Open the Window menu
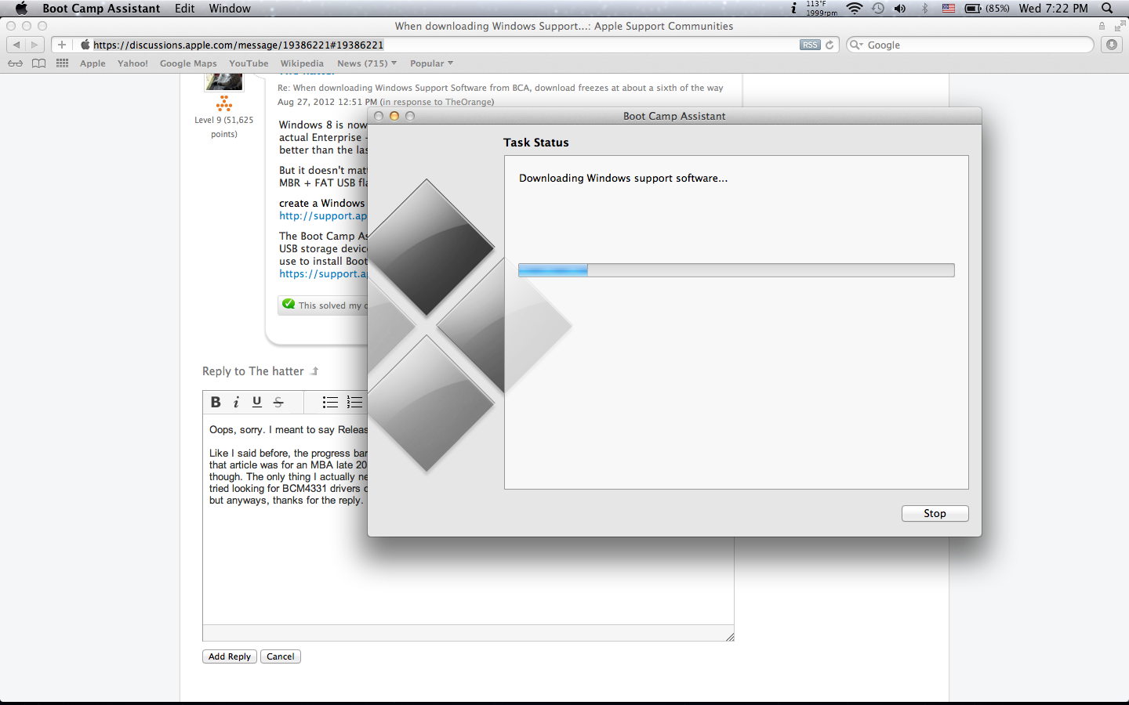Screen dimensions: 1129x705 click(x=230, y=8)
